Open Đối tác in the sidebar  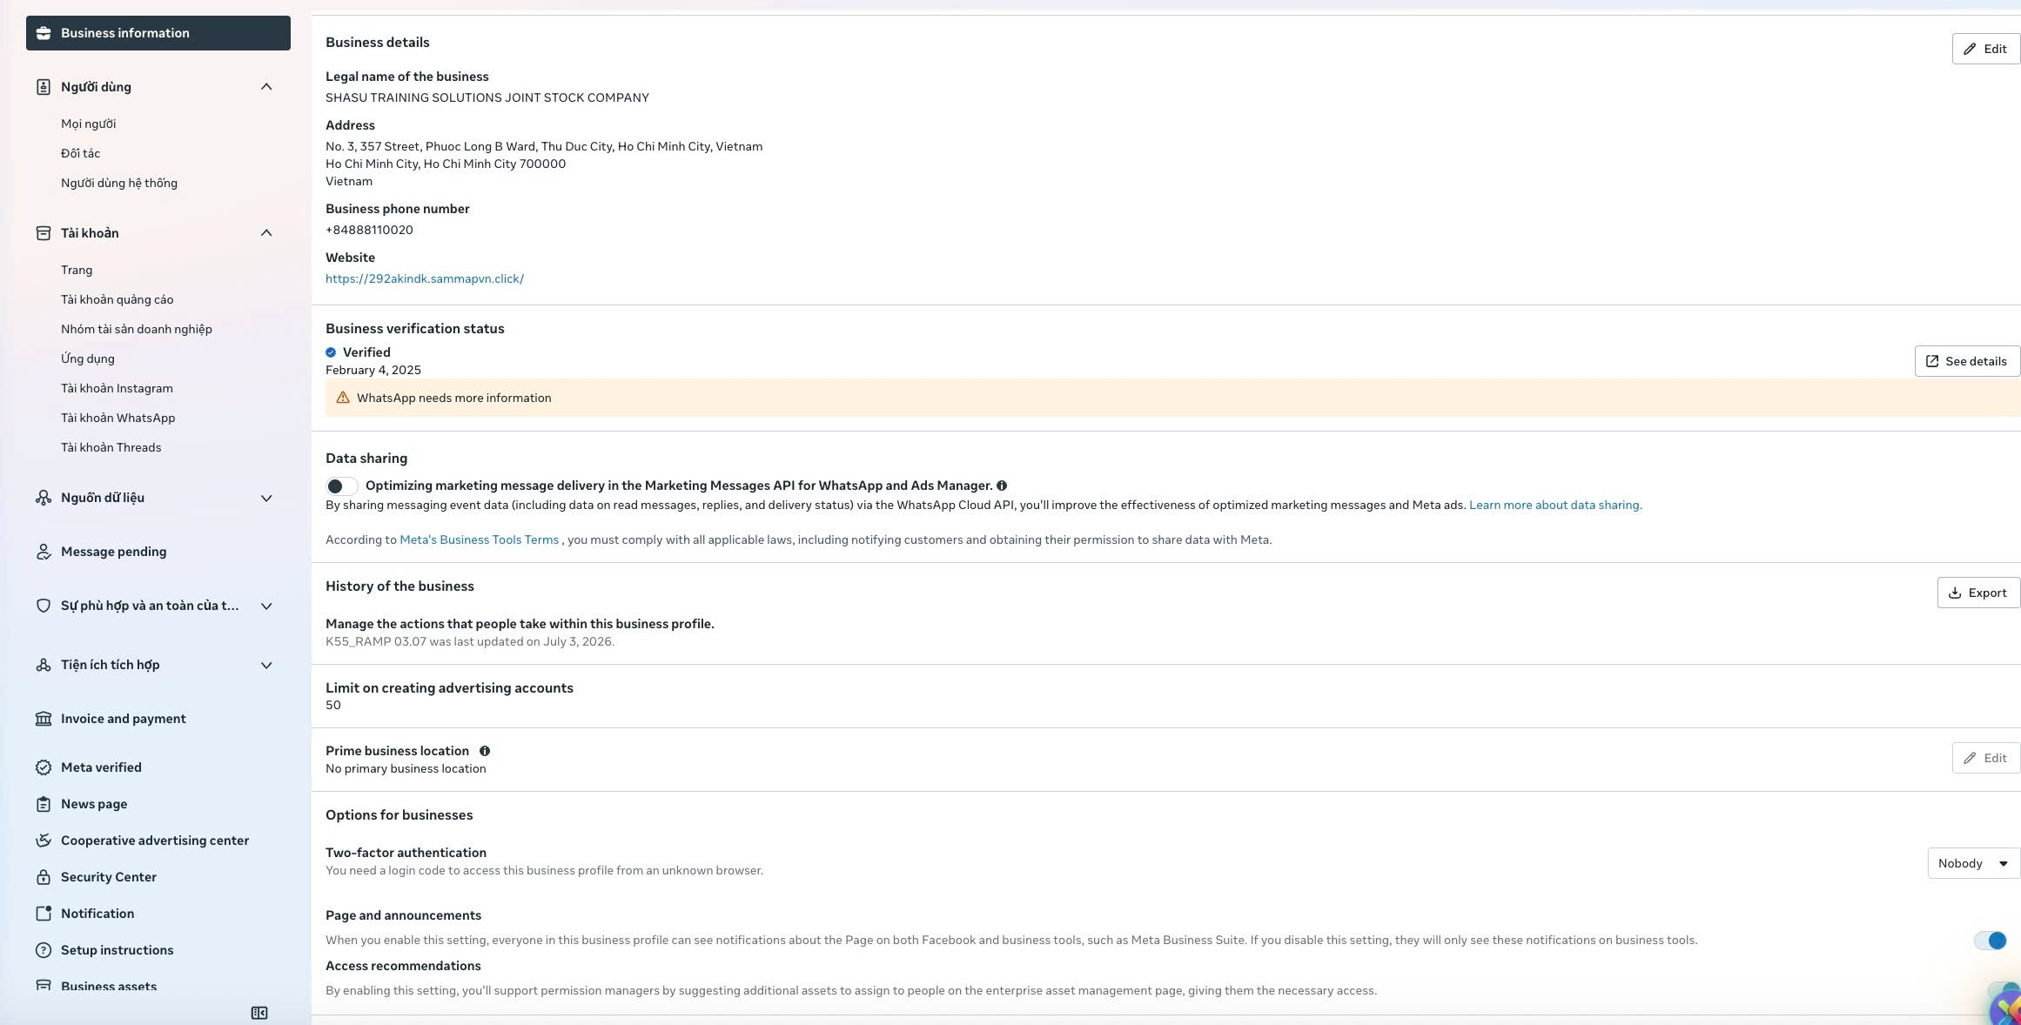(x=81, y=153)
